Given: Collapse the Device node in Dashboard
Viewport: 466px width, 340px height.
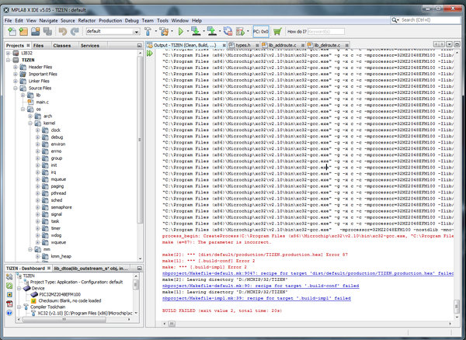Looking at the screenshot, I should [x=19, y=288].
